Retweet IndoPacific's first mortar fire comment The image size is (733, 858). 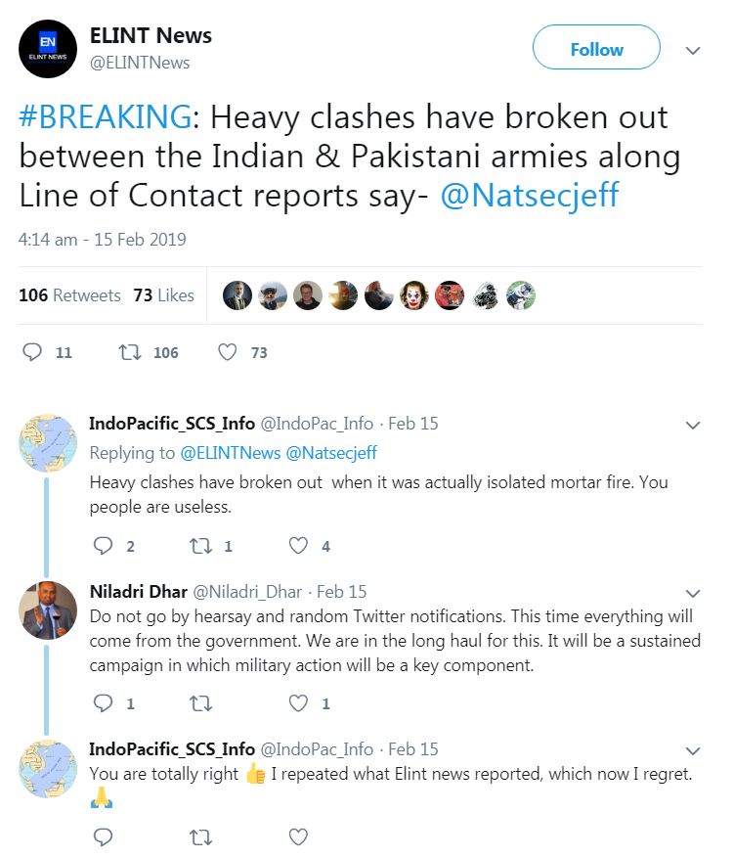click(x=201, y=546)
